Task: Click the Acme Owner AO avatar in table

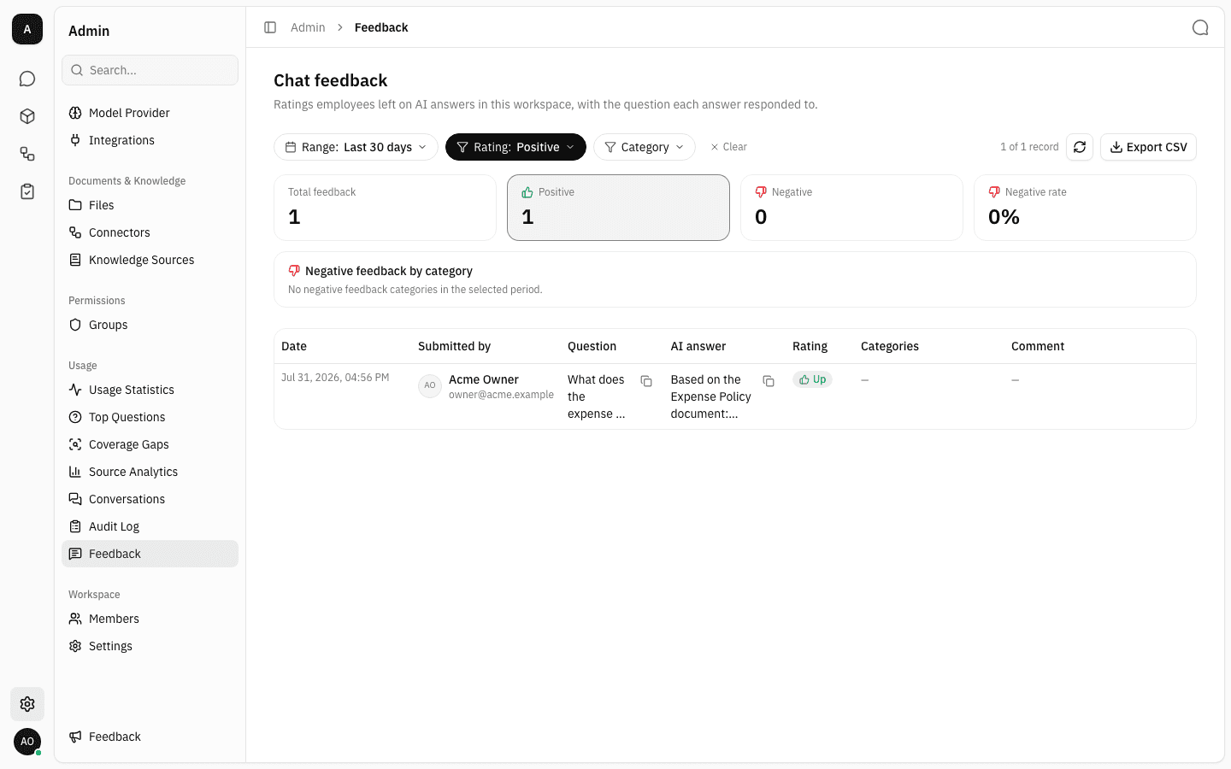Action: coord(430,385)
